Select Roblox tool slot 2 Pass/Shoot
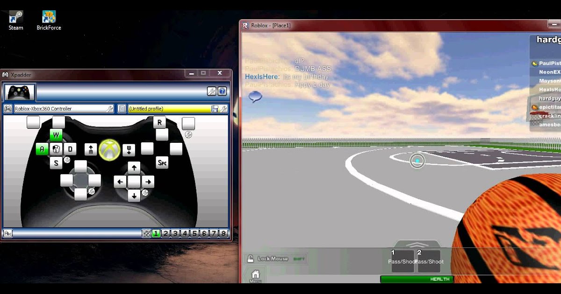The height and width of the screenshot is (294, 561). click(429, 261)
